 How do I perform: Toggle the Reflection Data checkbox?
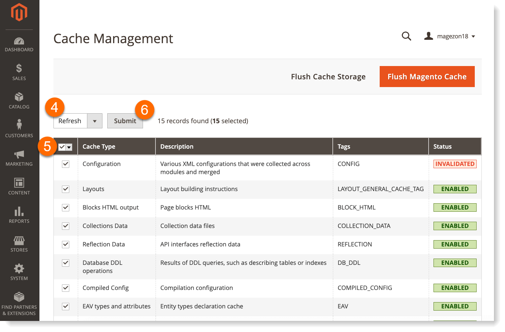pyautogui.click(x=66, y=245)
